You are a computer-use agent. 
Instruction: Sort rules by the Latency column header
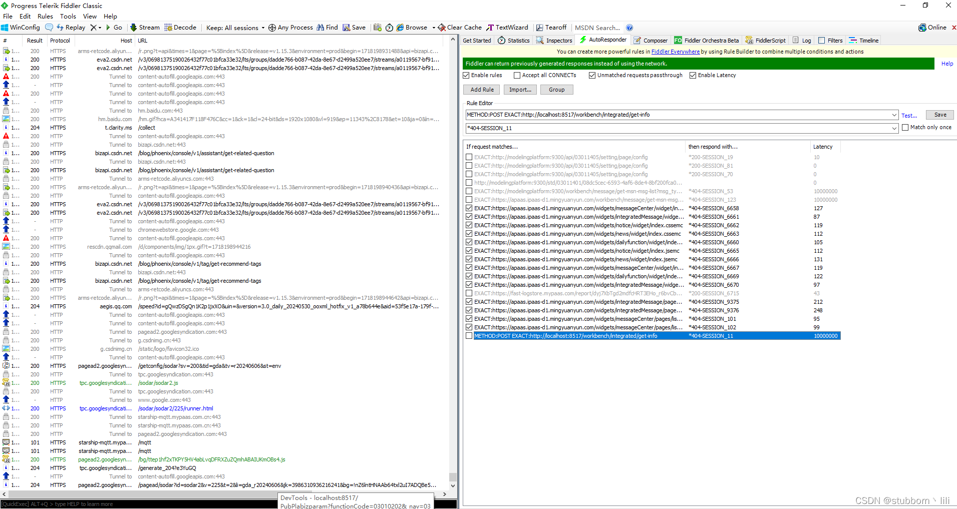(825, 147)
